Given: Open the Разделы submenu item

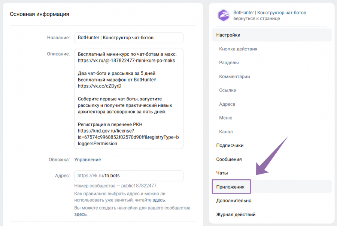Looking at the screenshot, I should tap(229, 63).
